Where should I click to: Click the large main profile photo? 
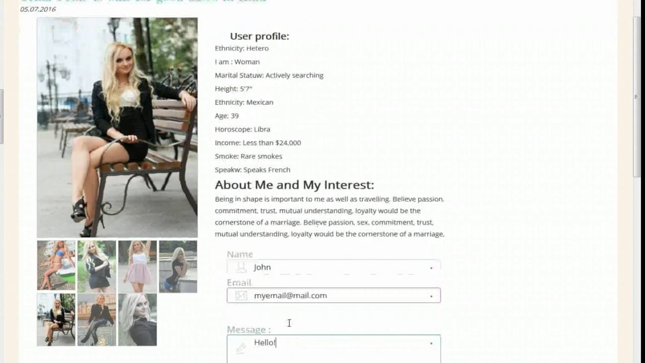click(117, 128)
